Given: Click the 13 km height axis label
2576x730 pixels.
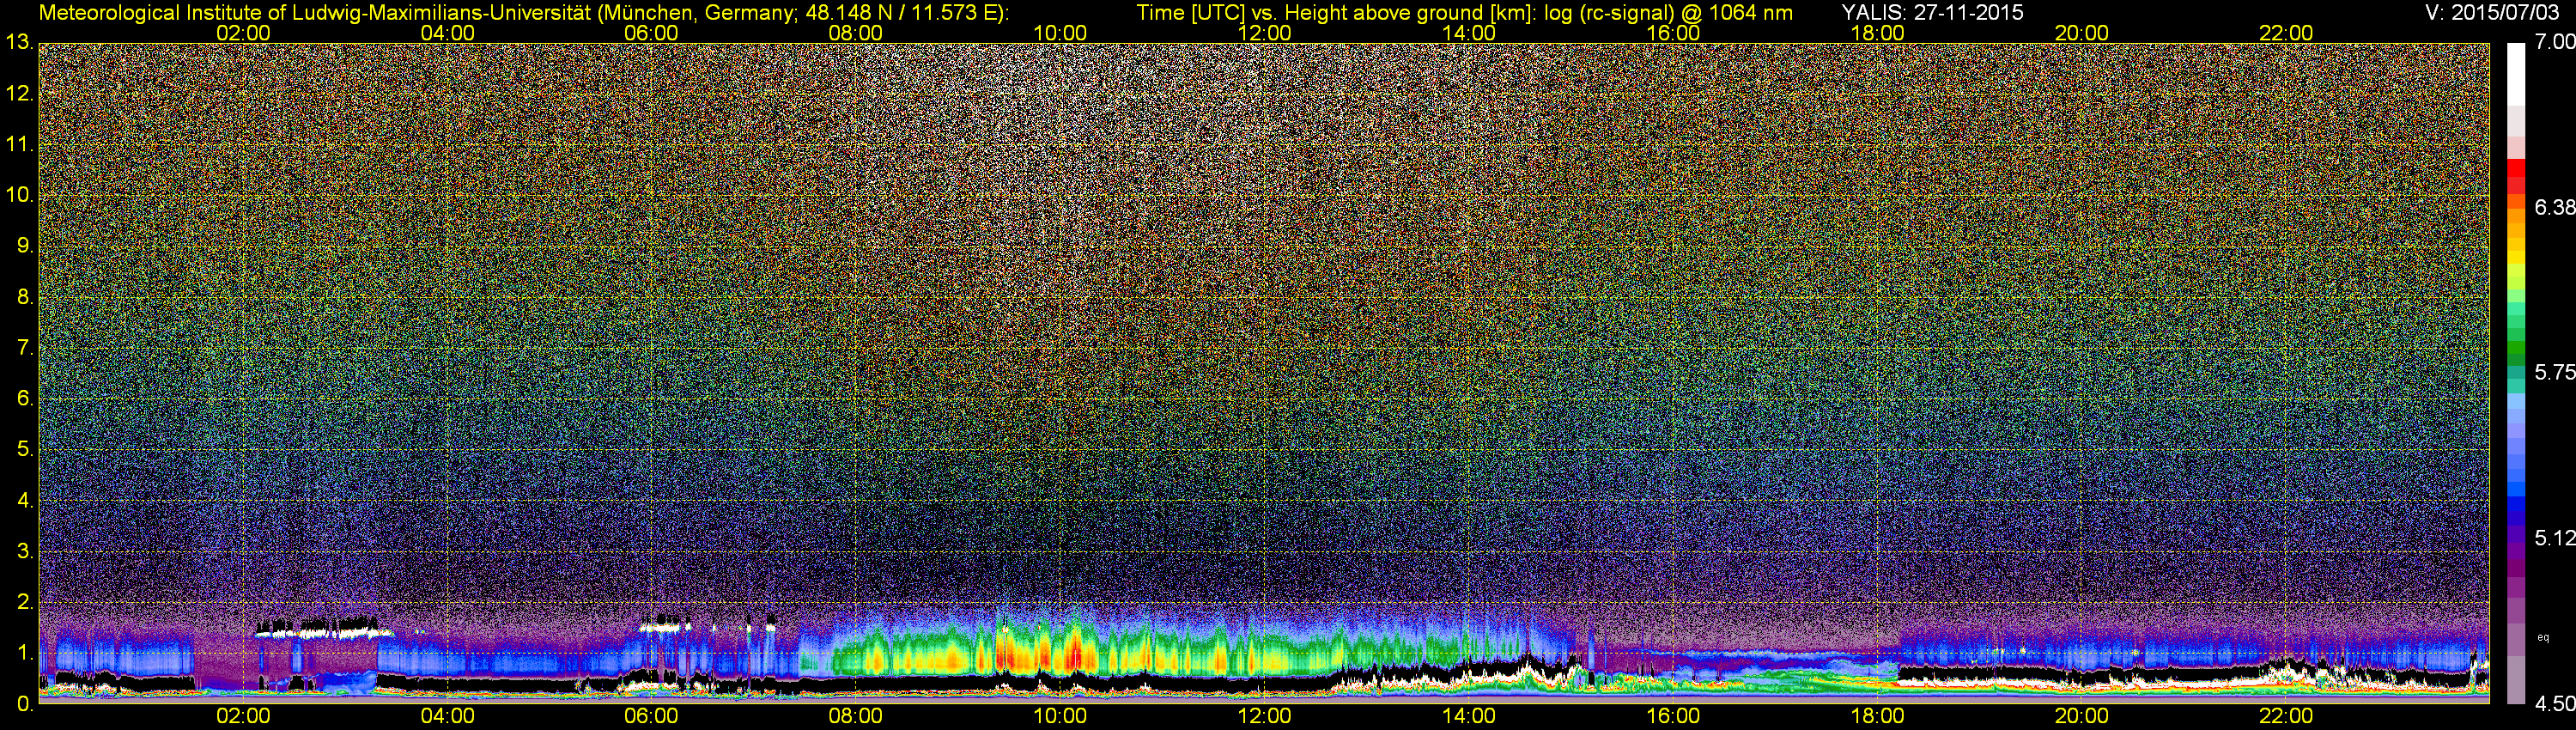Looking at the screenshot, I should click(19, 42).
